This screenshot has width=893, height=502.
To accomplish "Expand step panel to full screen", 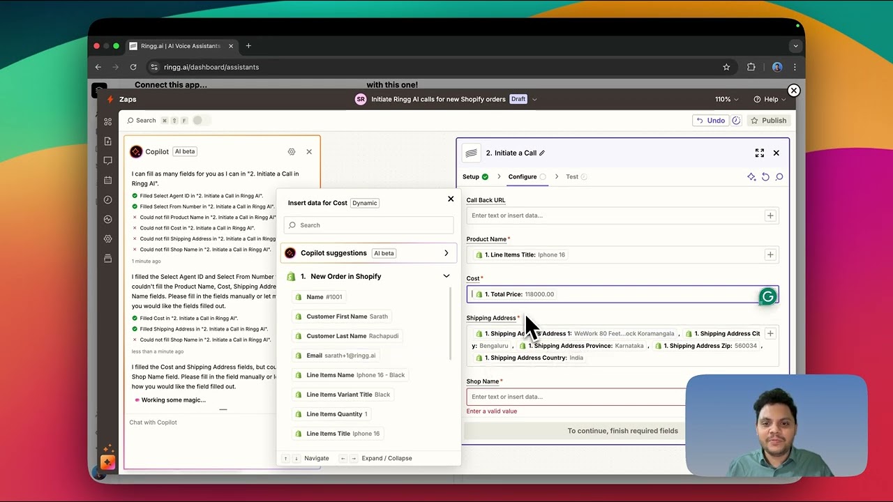I will [760, 153].
